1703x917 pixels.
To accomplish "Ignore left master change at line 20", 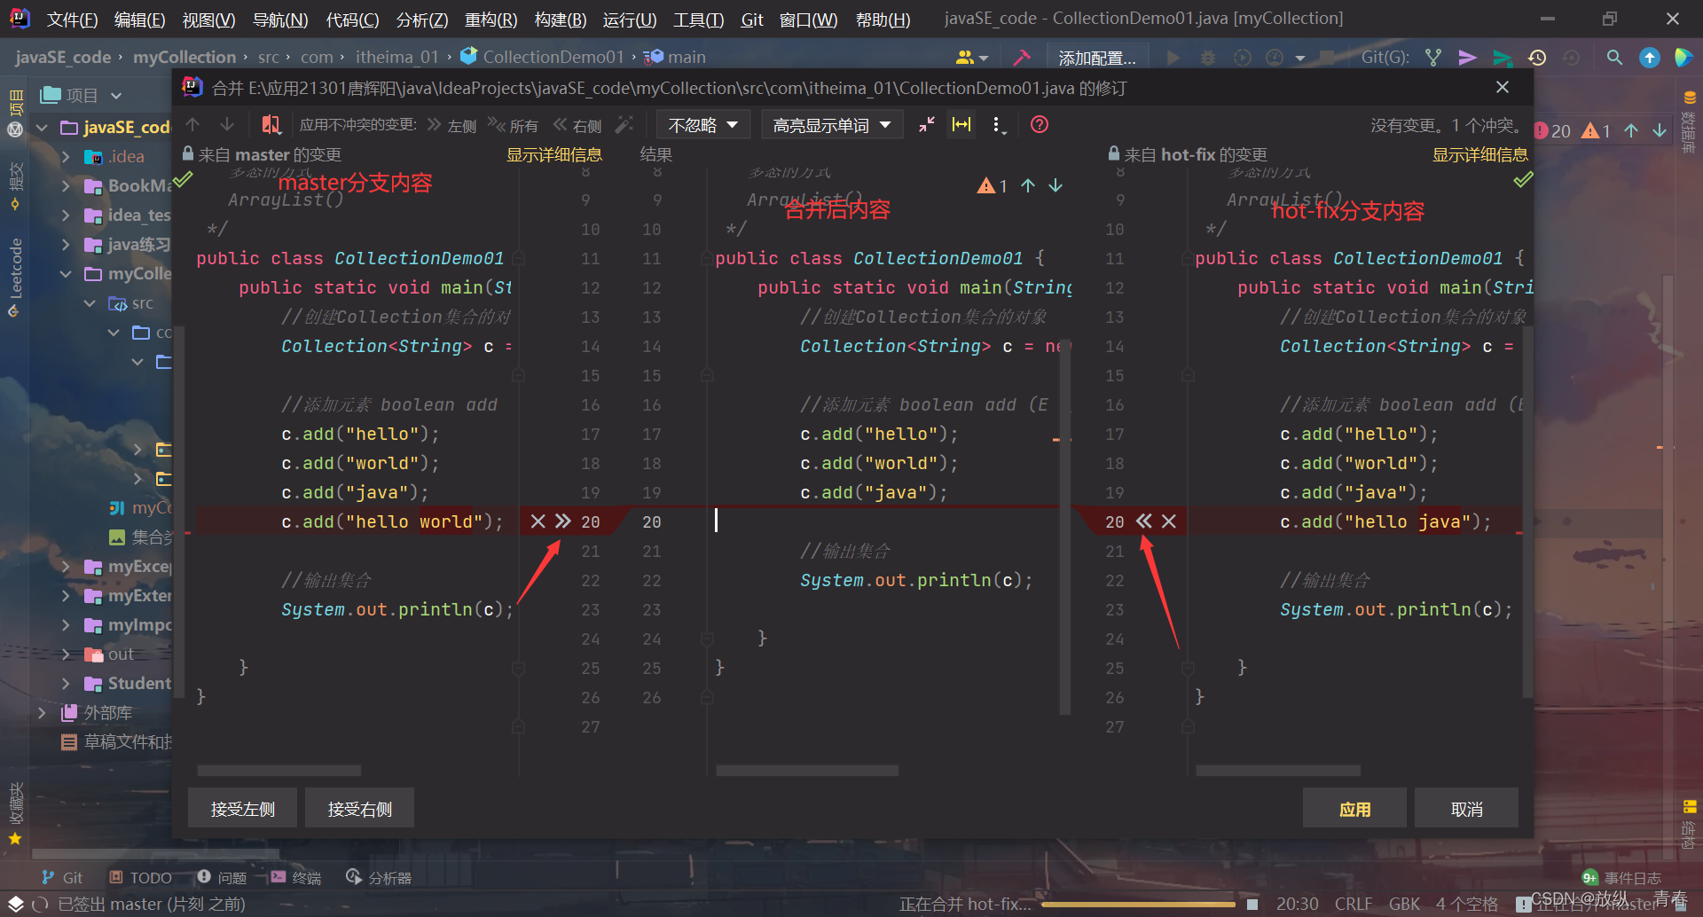I will [x=538, y=521].
